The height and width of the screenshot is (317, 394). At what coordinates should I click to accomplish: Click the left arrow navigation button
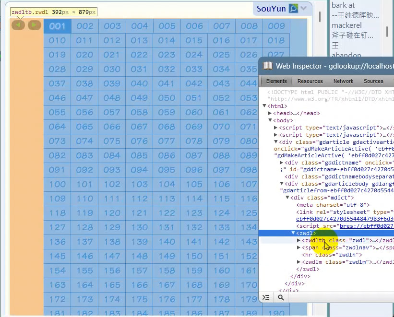[x=18, y=25]
